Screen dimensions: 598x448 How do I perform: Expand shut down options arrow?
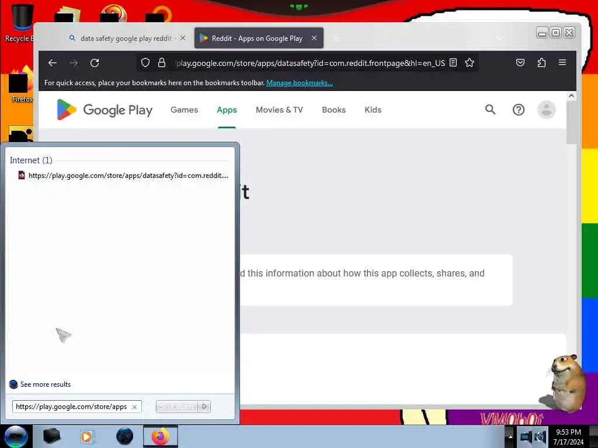point(204,407)
